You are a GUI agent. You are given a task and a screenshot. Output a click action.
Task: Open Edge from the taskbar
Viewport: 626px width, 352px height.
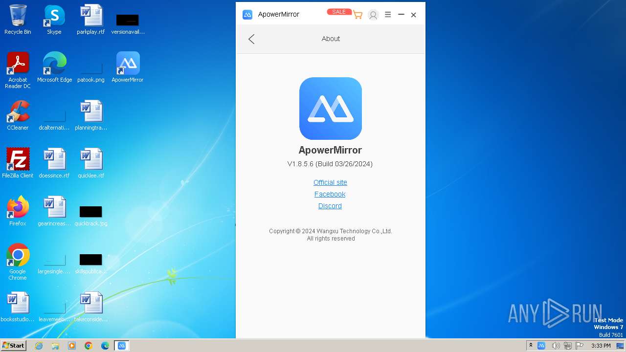(105, 346)
